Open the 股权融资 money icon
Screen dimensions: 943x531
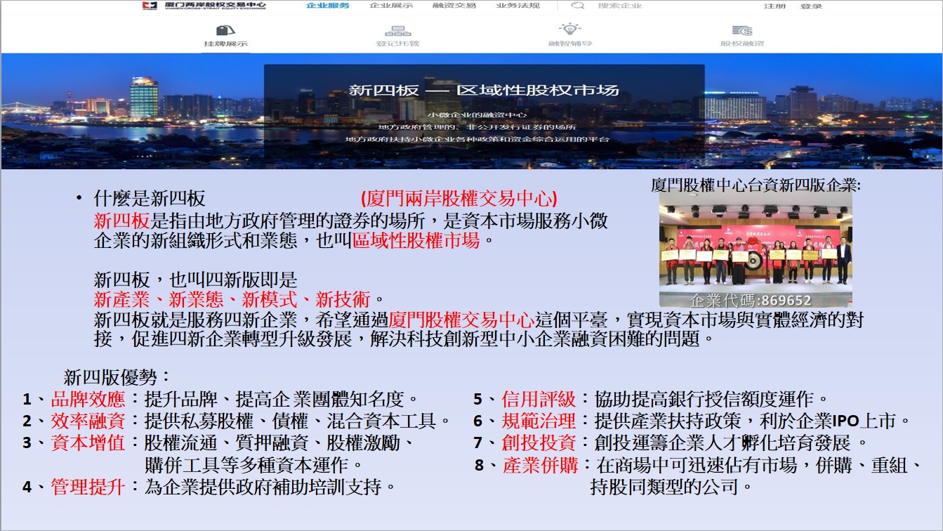pyautogui.click(x=741, y=30)
